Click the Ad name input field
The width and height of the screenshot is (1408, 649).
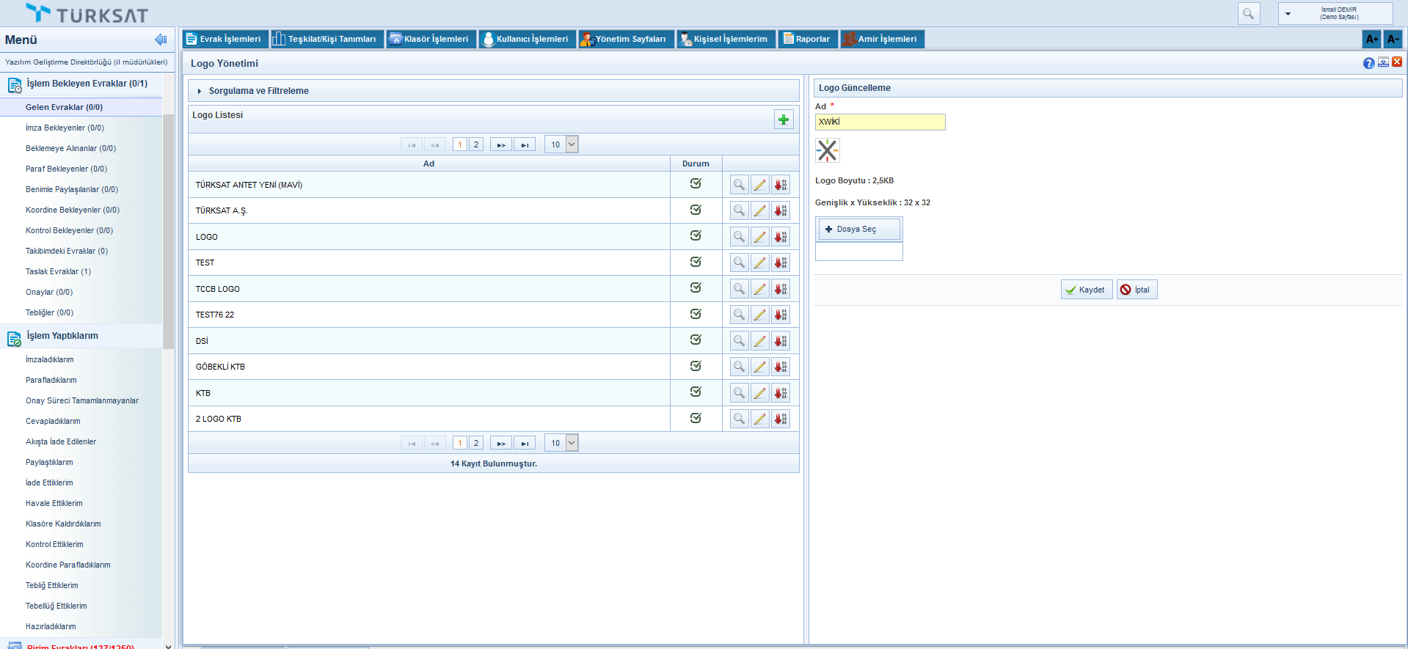point(880,122)
